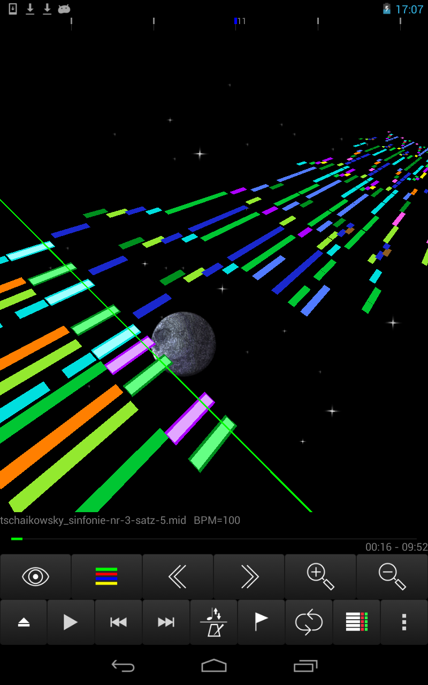Tap the eject button to open a file

(x=24, y=622)
